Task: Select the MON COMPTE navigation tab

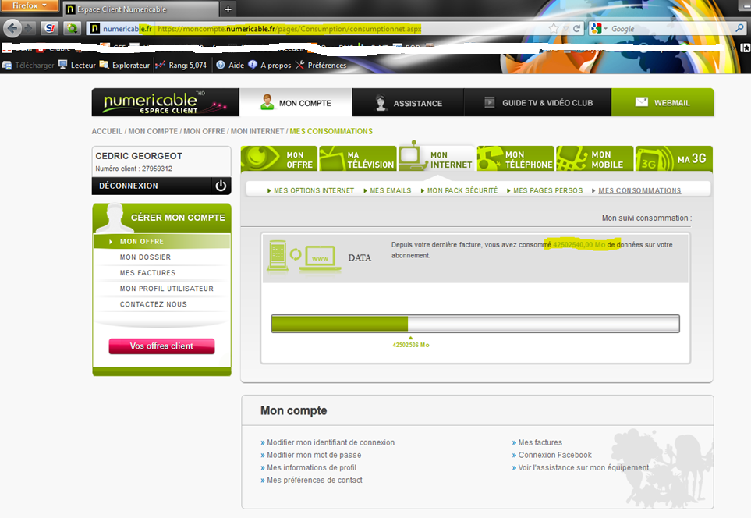Action: [296, 102]
